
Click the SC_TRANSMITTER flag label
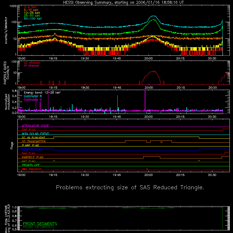[34, 142]
